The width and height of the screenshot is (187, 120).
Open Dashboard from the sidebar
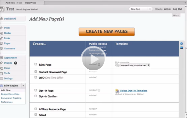click(10, 19)
